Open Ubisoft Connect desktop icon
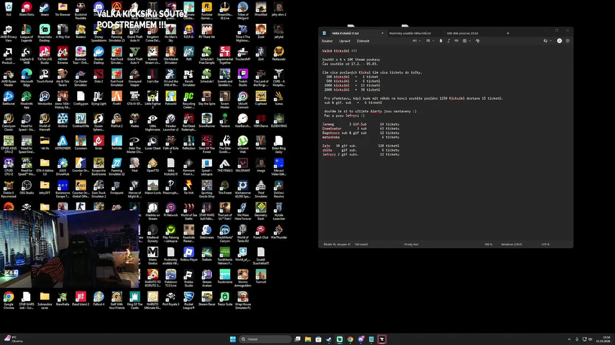615x345 pixels. coord(243,100)
